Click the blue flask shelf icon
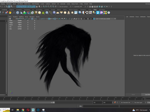This screenshot has width=150, height=112. click(21, 12)
